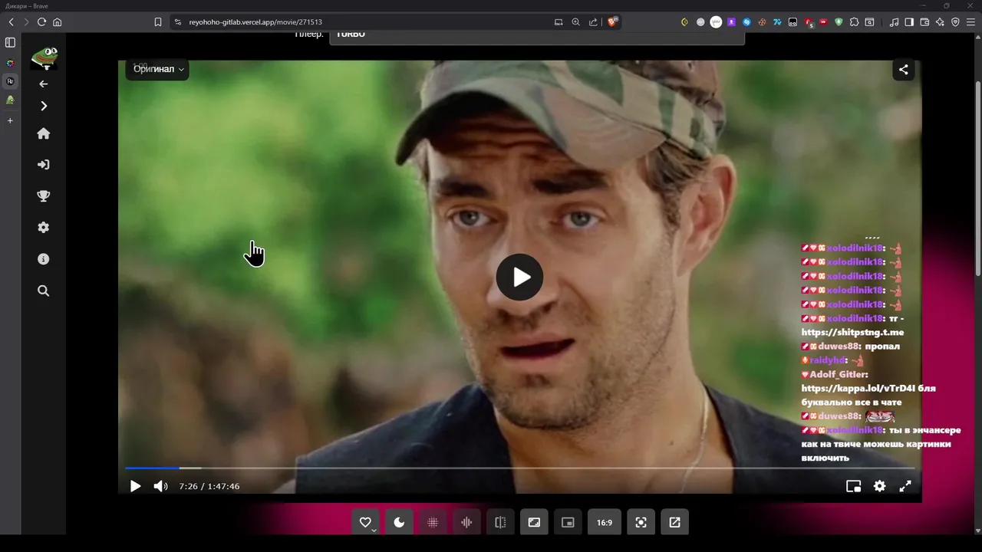Switch aspect ratio with the 16:9 button
Image resolution: width=982 pixels, height=552 pixels.
click(605, 522)
